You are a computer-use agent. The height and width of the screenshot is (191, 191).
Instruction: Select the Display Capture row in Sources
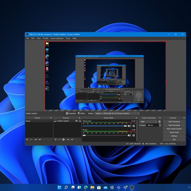pyautogui.click(x=67, y=121)
